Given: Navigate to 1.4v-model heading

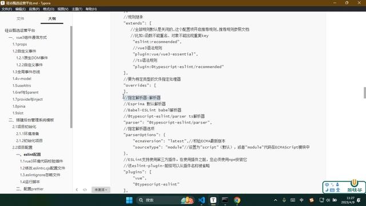Looking at the screenshot, I should point(22,78).
